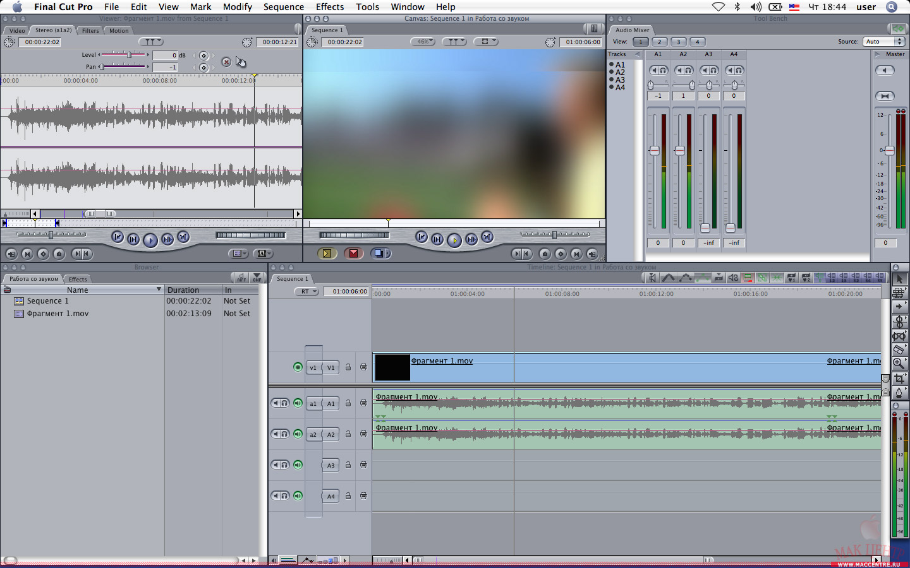Open the Effects menu in menu bar

pyautogui.click(x=330, y=7)
